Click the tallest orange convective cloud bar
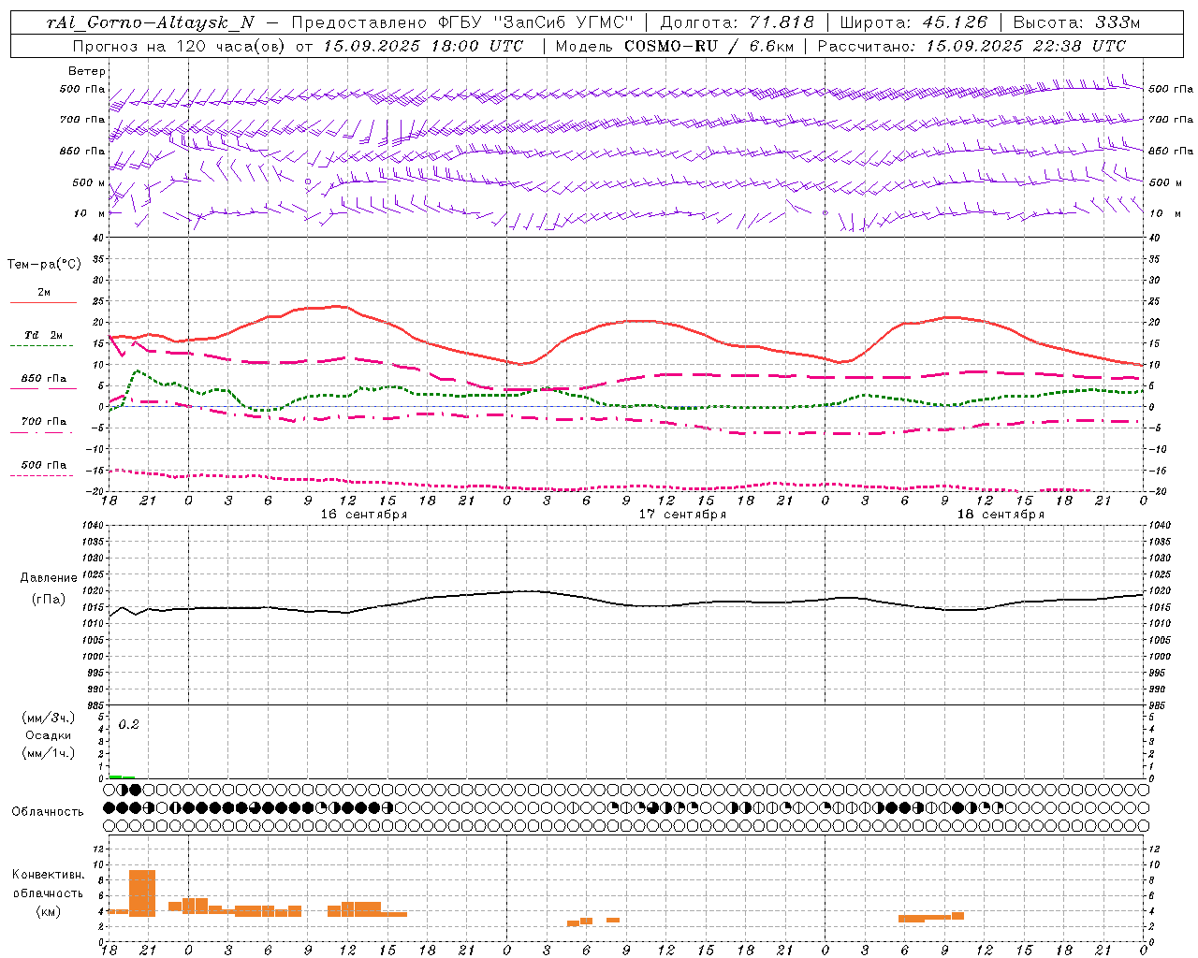 [142, 893]
